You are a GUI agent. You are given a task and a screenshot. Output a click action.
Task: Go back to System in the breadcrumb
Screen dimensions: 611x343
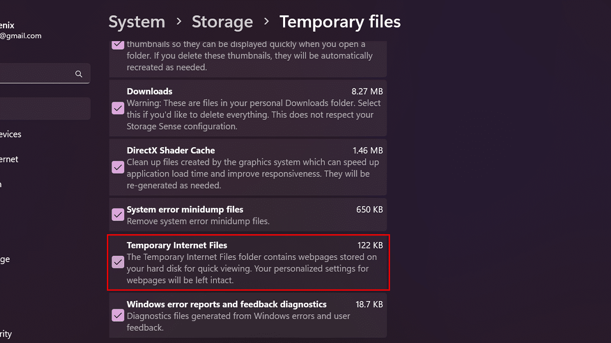136,22
